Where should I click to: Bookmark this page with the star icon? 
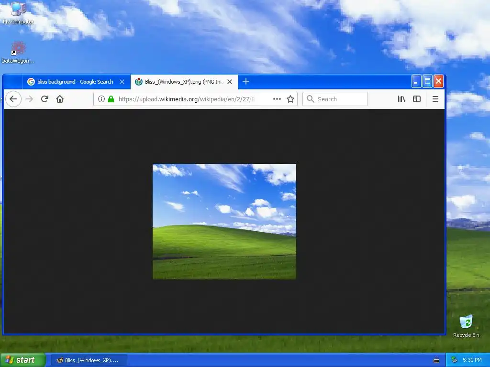click(290, 99)
